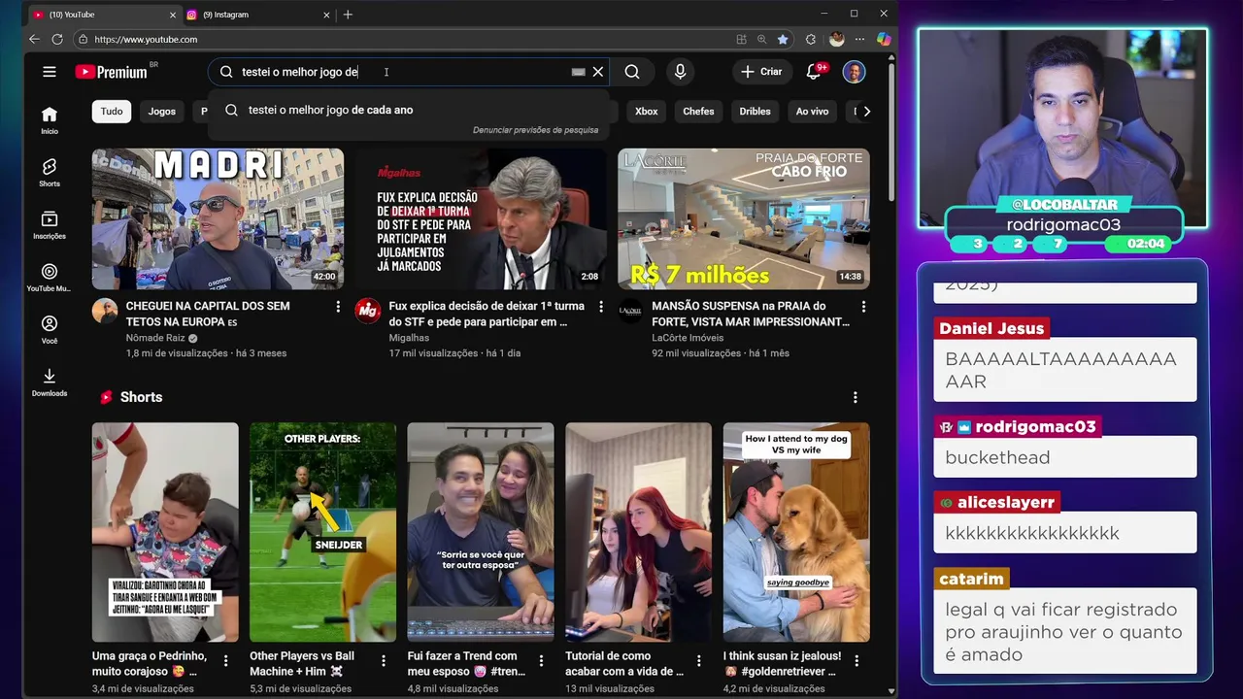
Task: Open the Pedrinho short thumbnail
Action: click(x=165, y=532)
